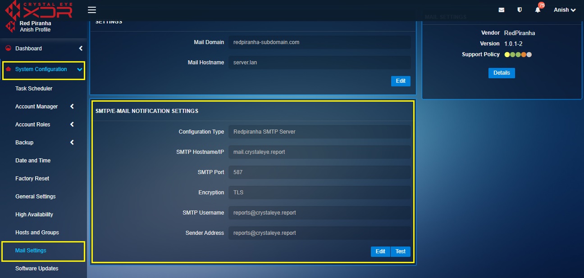Click version number 1.0.1-2
This screenshot has width=584, height=278.
[x=513, y=44]
